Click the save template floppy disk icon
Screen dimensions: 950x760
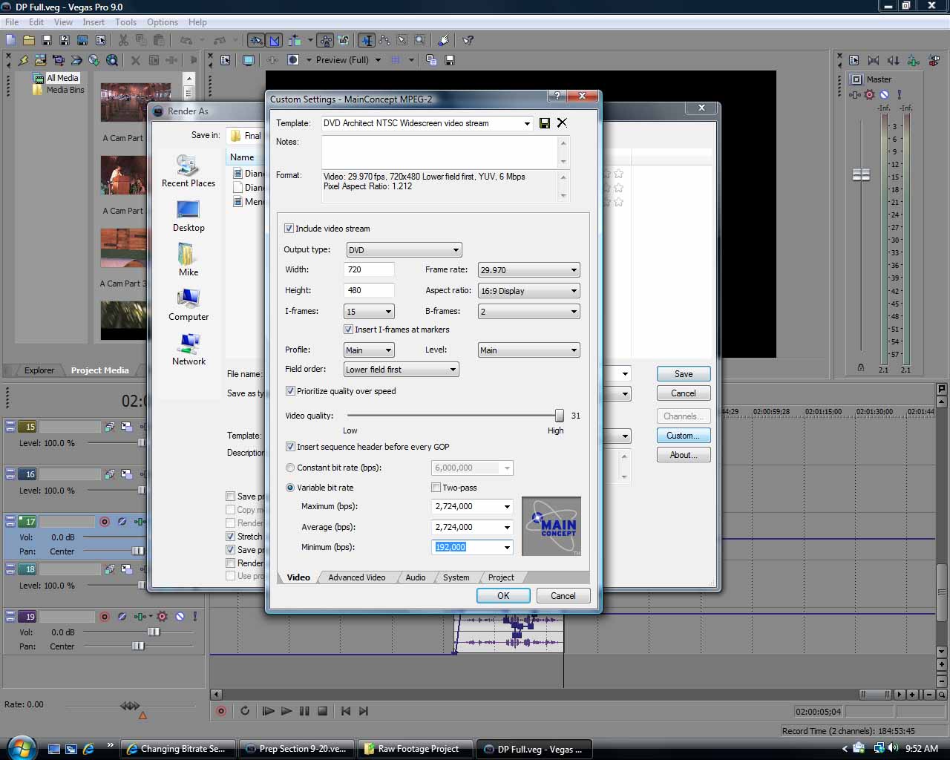tap(545, 123)
